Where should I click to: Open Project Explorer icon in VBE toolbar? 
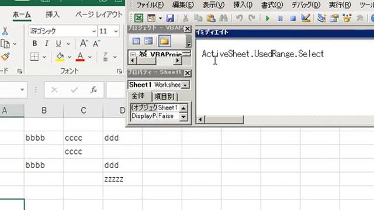click(x=321, y=18)
